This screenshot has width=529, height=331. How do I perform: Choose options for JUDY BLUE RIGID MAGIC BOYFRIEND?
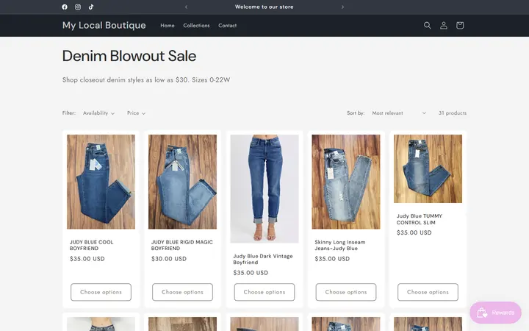point(182,292)
